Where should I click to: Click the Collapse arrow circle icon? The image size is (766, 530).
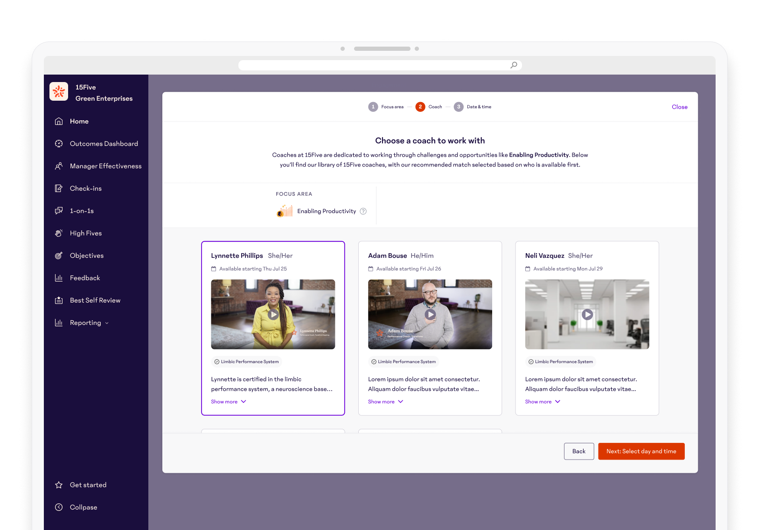[x=59, y=507]
